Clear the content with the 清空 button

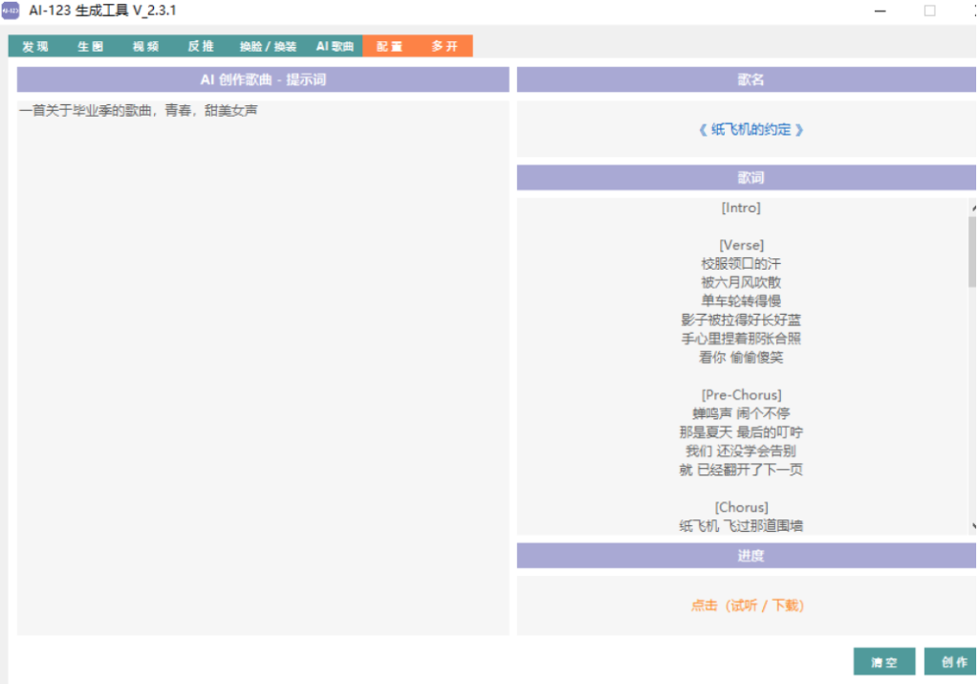click(884, 661)
